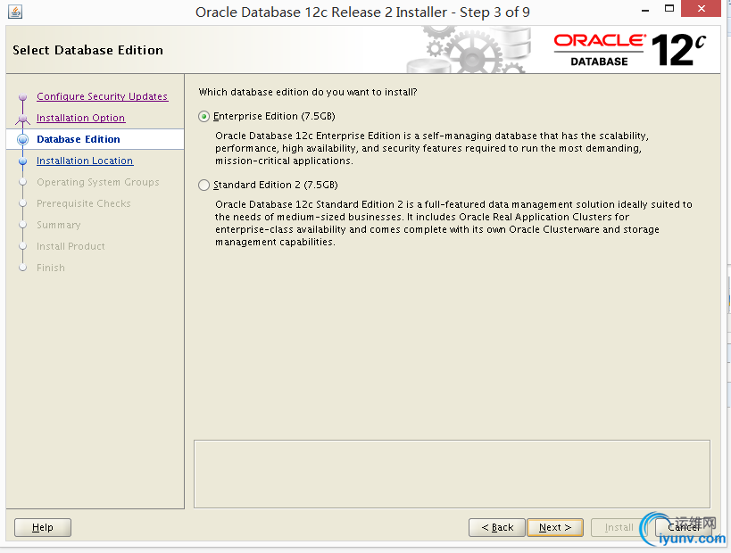The width and height of the screenshot is (731, 553).
Task: Click the Prerequisite Checks step label
Action: click(x=84, y=203)
